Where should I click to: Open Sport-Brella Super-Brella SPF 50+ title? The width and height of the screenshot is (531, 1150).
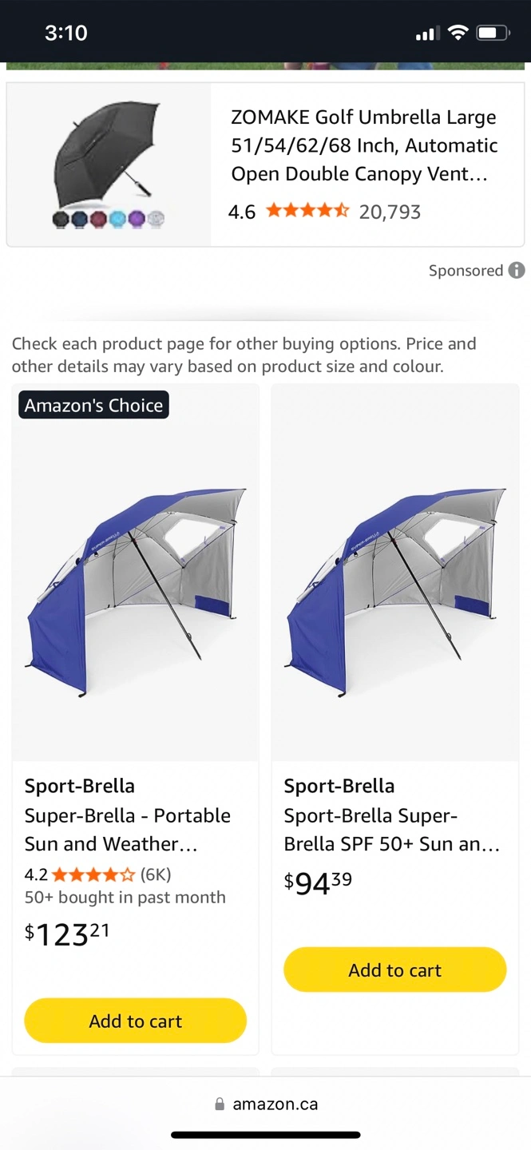(392, 830)
